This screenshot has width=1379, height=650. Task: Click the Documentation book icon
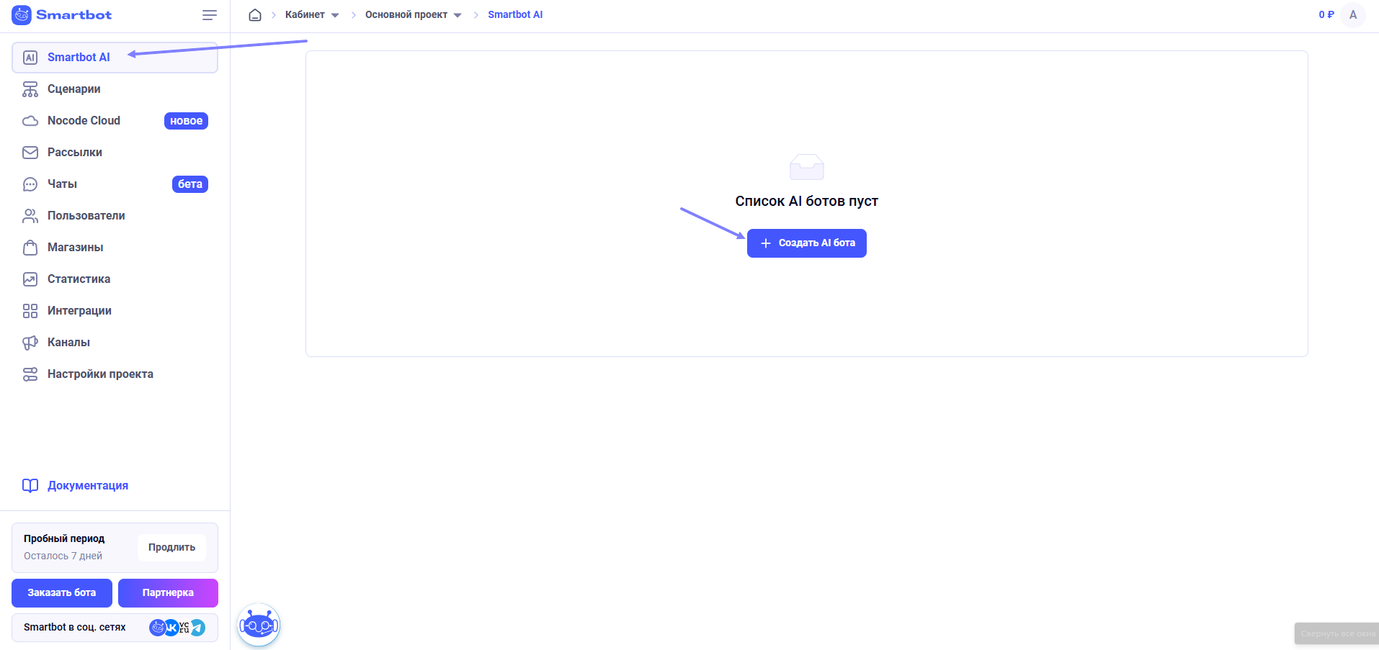click(x=30, y=486)
